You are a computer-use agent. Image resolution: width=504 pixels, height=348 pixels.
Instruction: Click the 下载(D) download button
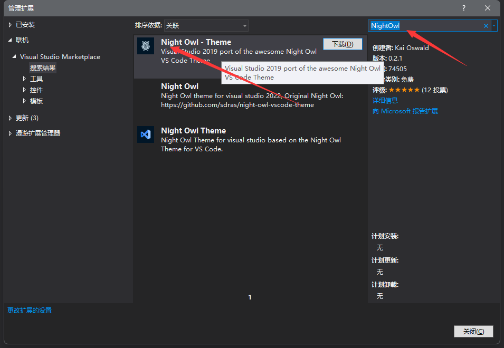342,44
